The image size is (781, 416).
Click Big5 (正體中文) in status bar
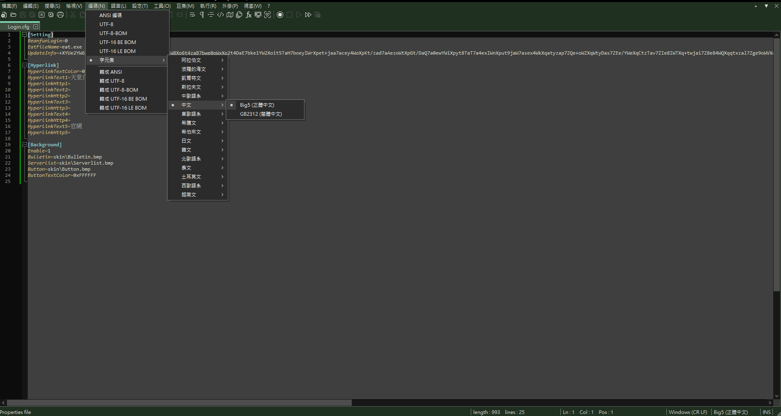coord(730,412)
